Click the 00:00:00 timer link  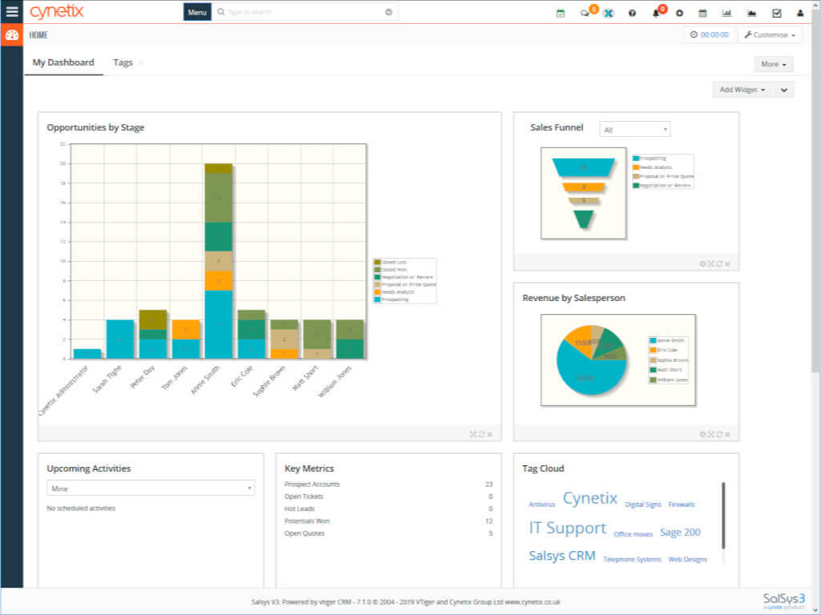pyautogui.click(x=714, y=34)
